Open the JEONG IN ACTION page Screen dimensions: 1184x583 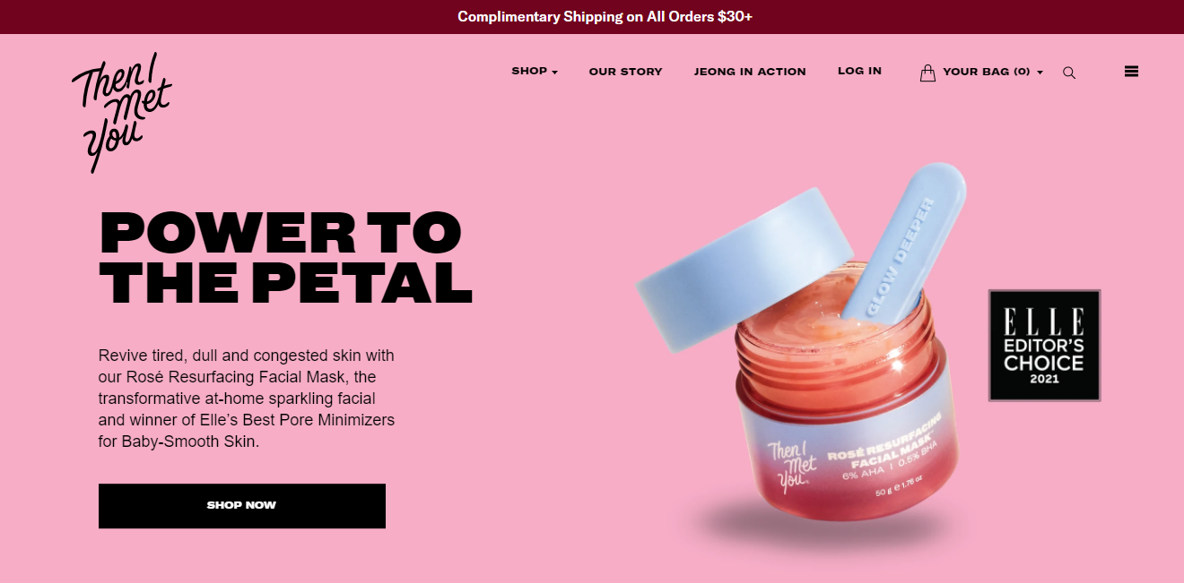pyautogui.click(x=750, y=72)
